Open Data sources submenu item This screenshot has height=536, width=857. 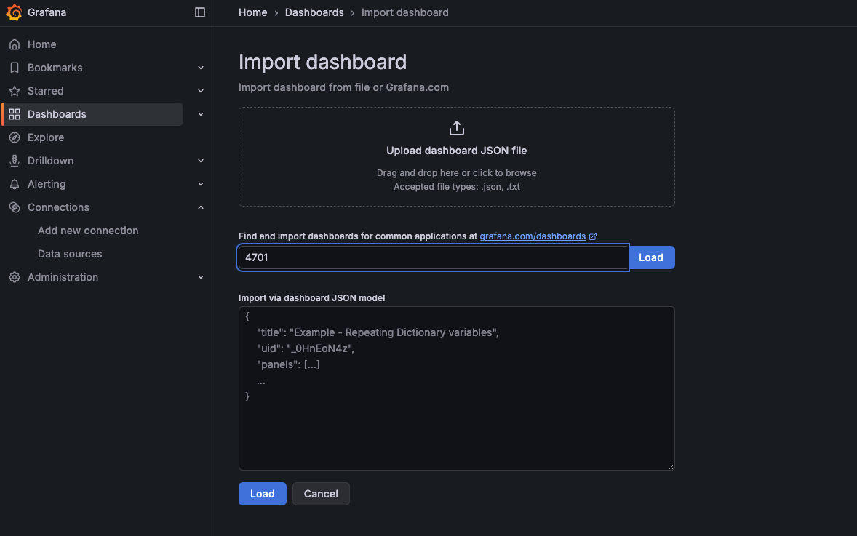coord(70,254)
